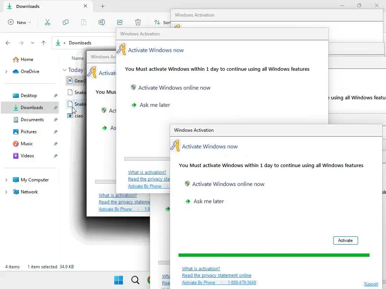Click the Paste clipboard icon in toolbar
Viewport: 386px width, 289px height.
tap(84, 22)
